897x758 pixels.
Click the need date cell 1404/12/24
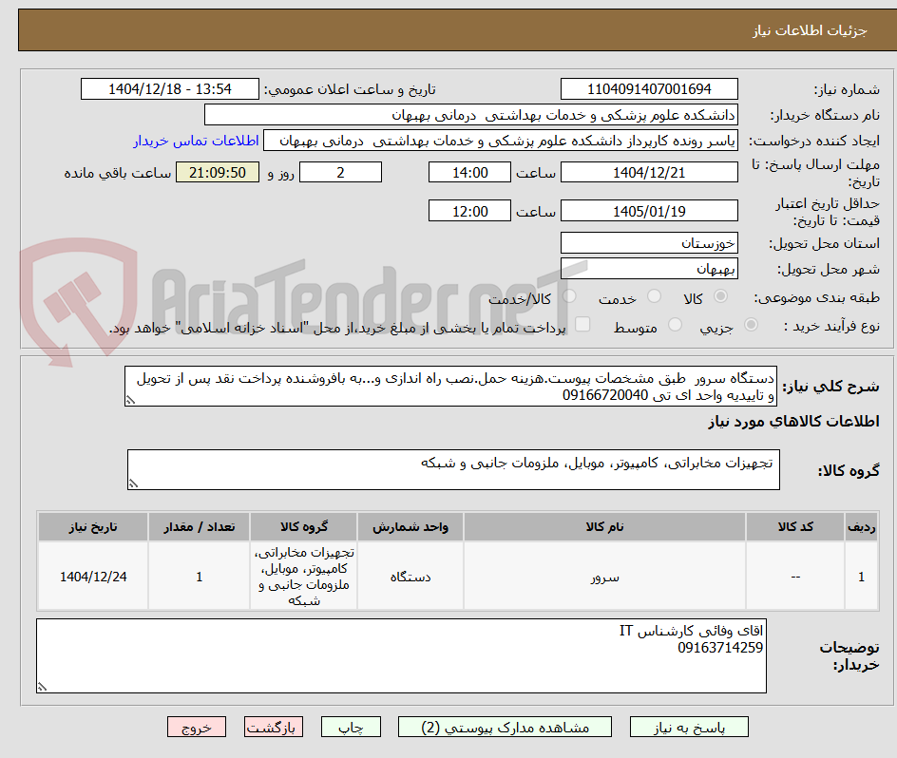click(93, 577)
